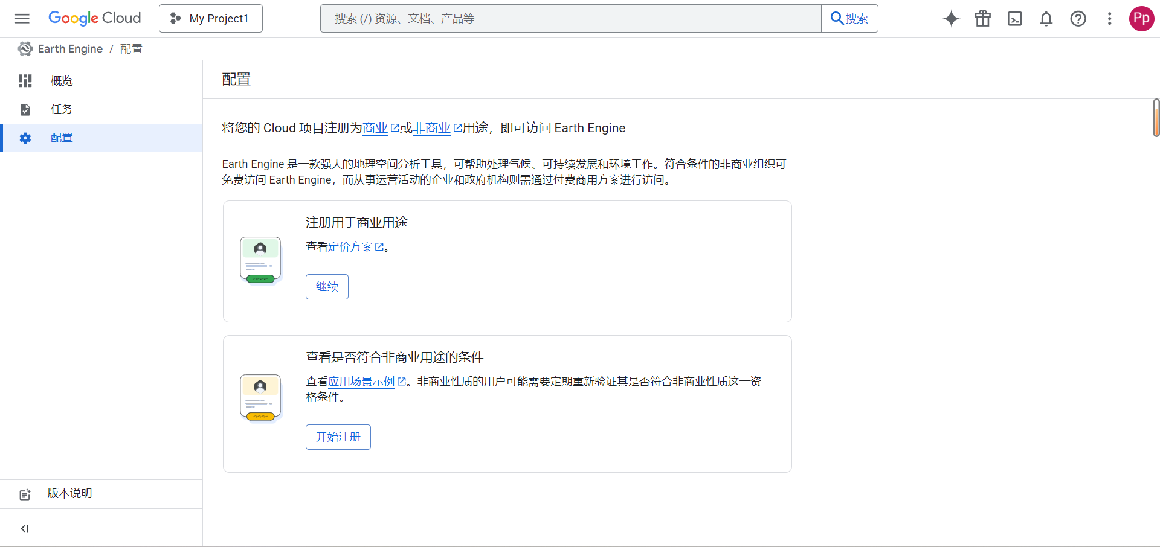Activate the Cloud Shell terminal icon

point(1014,19)
